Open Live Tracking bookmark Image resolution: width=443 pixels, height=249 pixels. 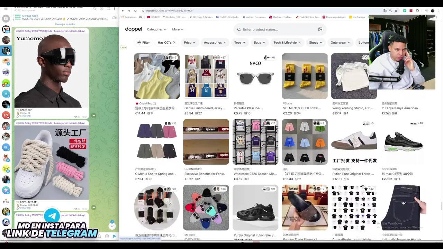357,17
